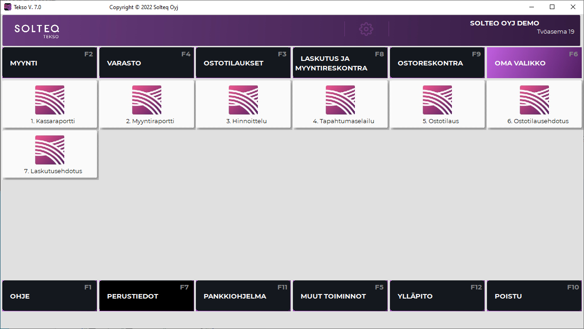Launch the Myyntiraportti icon
The image size is (584, 329).
[147, 100]
